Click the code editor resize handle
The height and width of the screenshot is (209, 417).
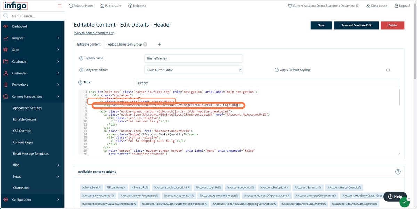pos(399,153)
